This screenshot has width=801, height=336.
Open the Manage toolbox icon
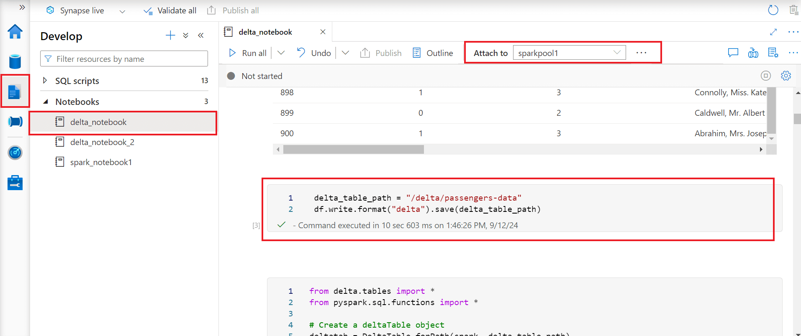pyautogui.click(x=15, y=183)
